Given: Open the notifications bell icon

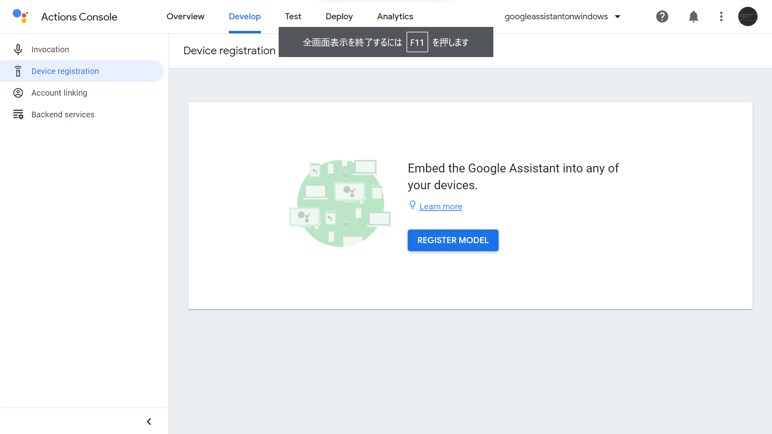Looking at the screenshot, I should [693, 16].
